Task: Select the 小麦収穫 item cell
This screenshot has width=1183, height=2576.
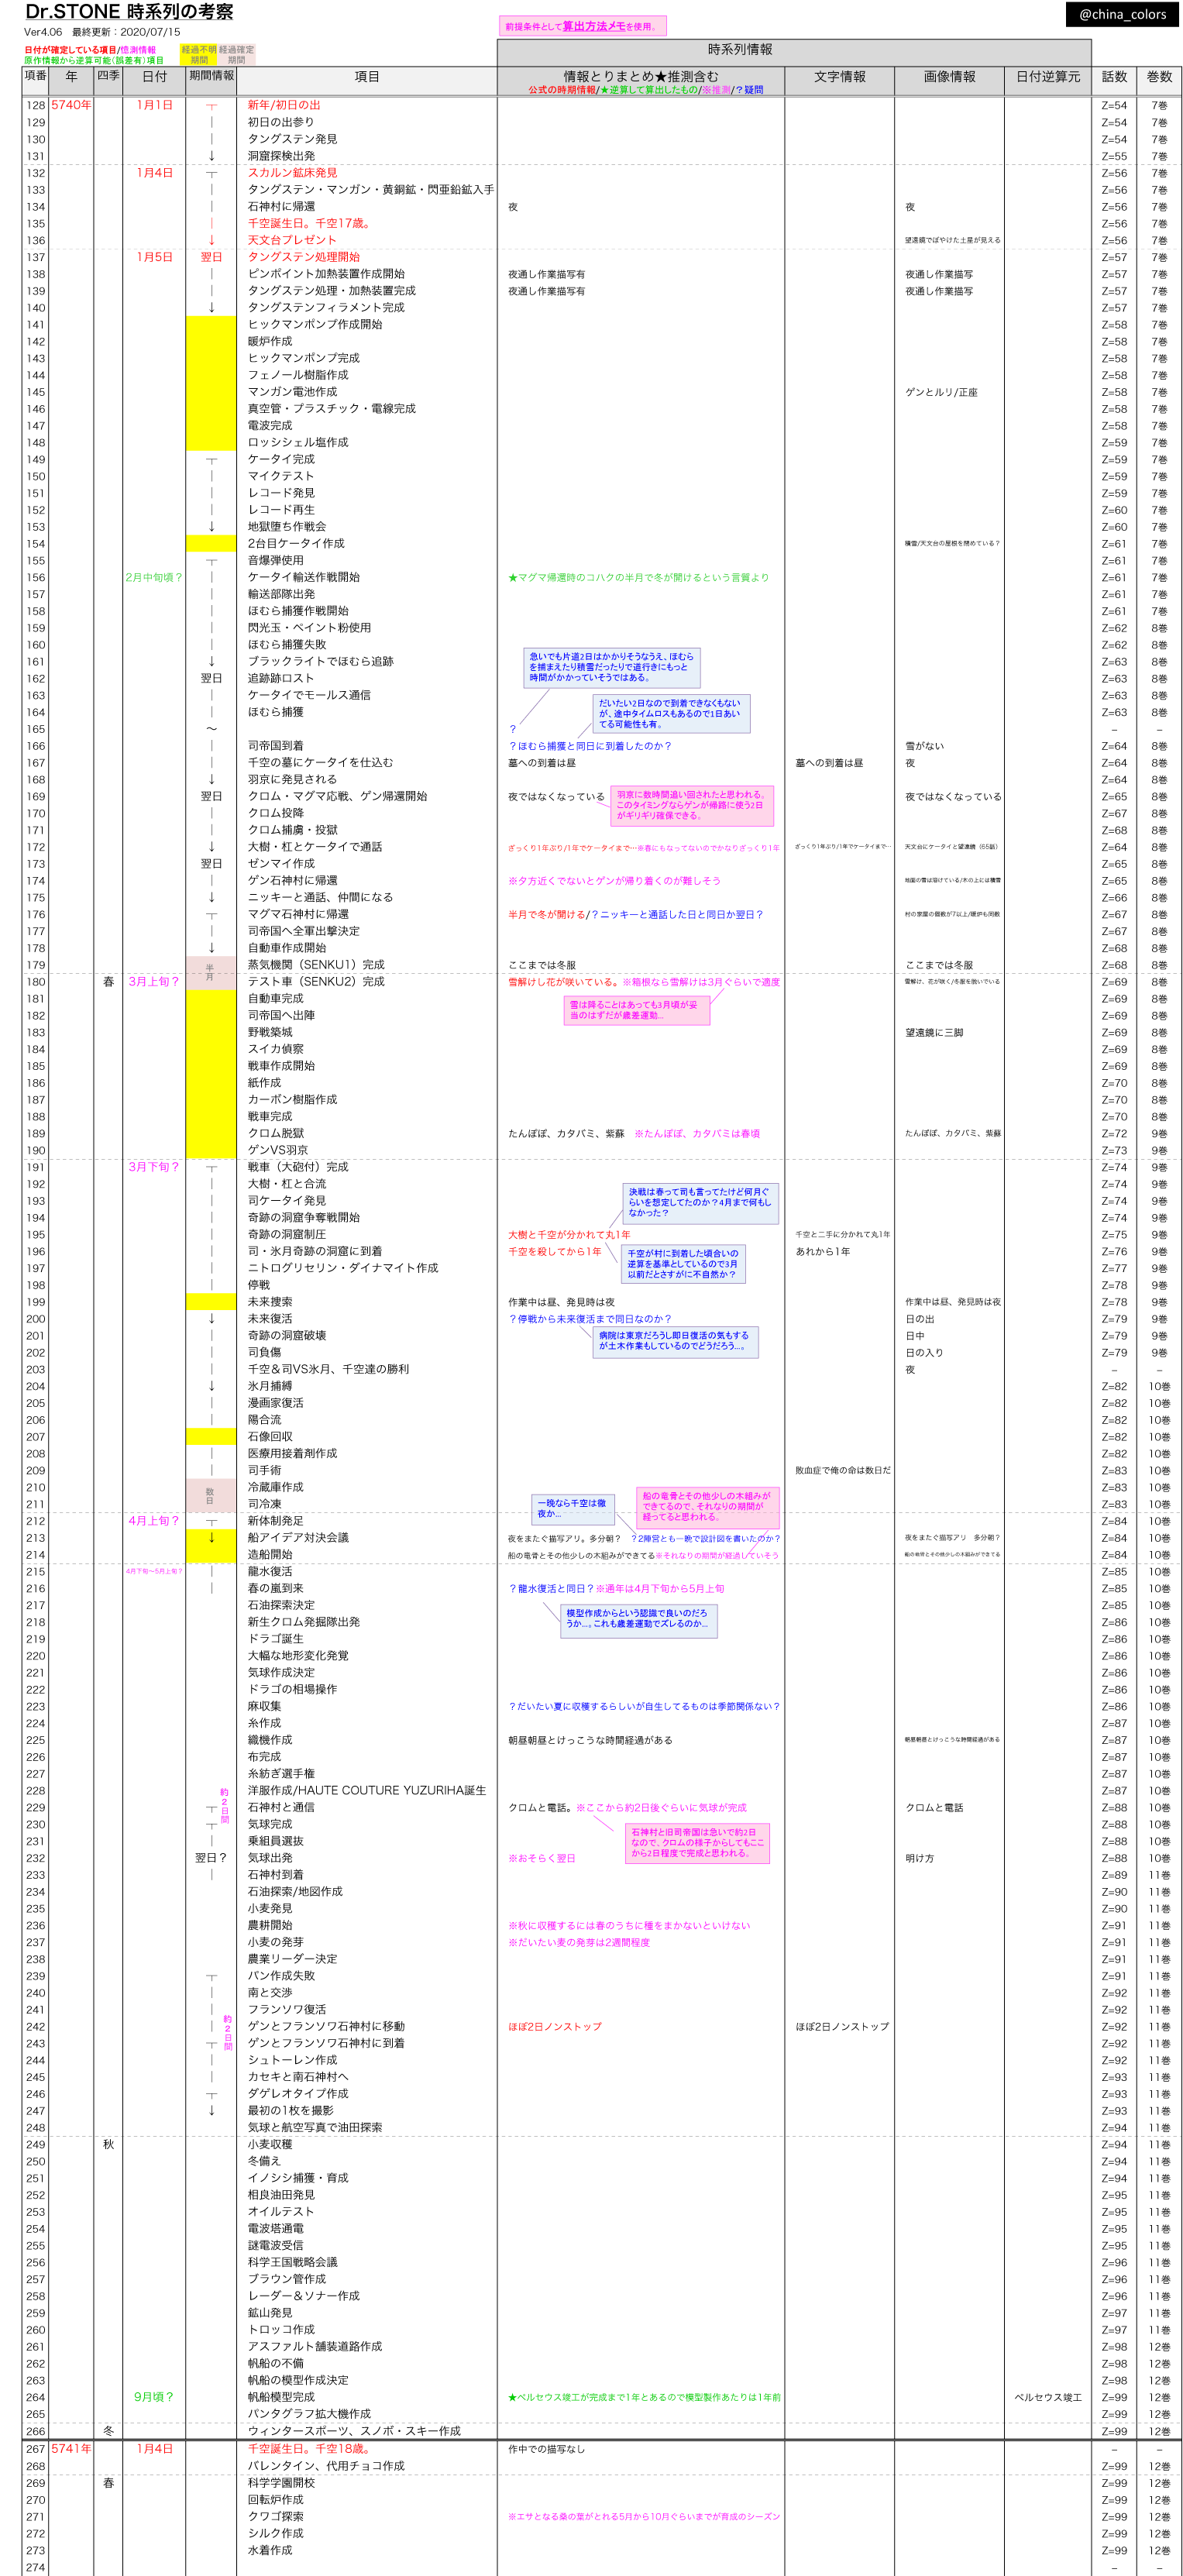Action: point(270,2145)
